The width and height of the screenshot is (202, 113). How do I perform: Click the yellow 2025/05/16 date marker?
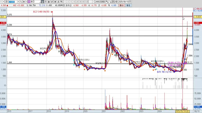(182, 111)
